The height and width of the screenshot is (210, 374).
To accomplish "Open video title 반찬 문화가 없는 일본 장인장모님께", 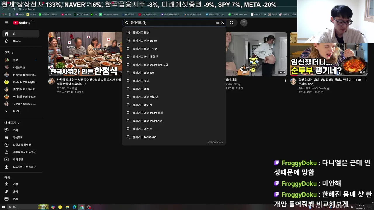I will [89, 82].
